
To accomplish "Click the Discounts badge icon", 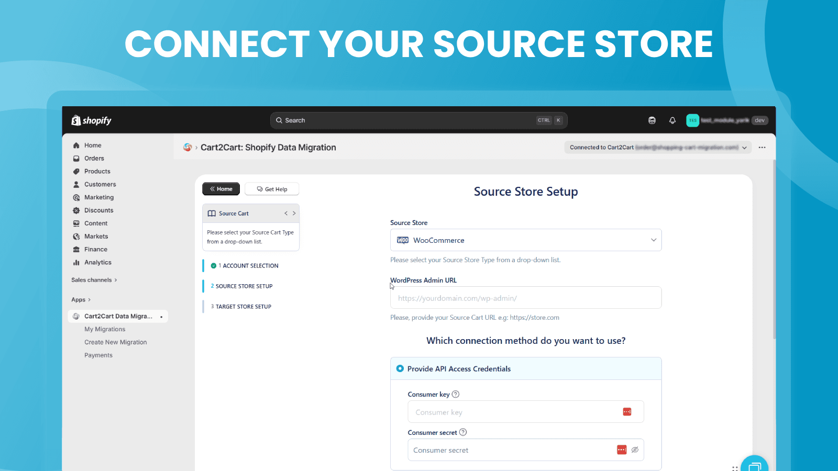I will click(76, 210).
